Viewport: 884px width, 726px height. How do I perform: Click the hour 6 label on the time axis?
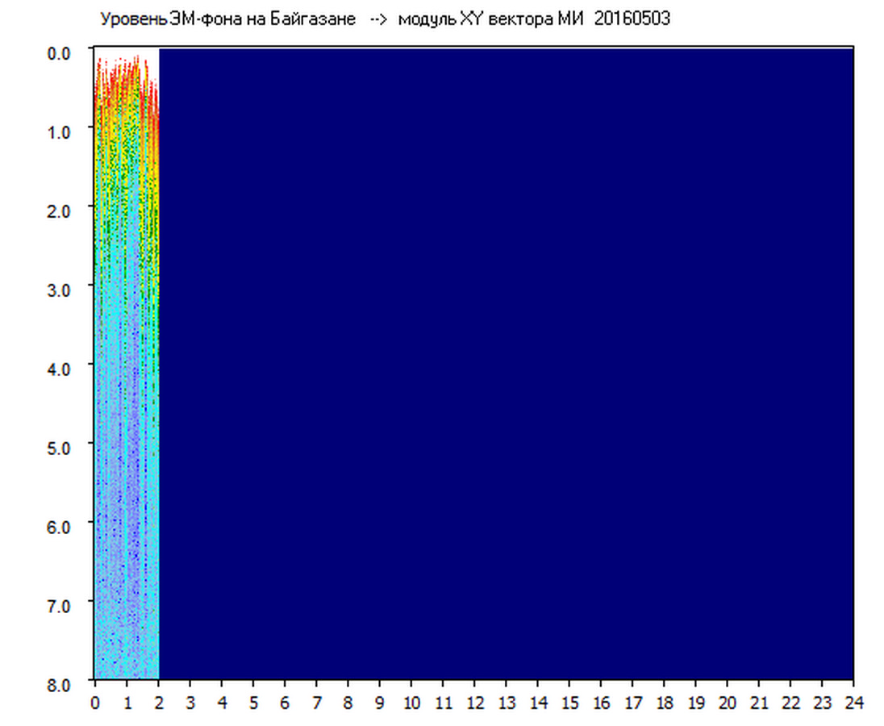click(285, 702)
